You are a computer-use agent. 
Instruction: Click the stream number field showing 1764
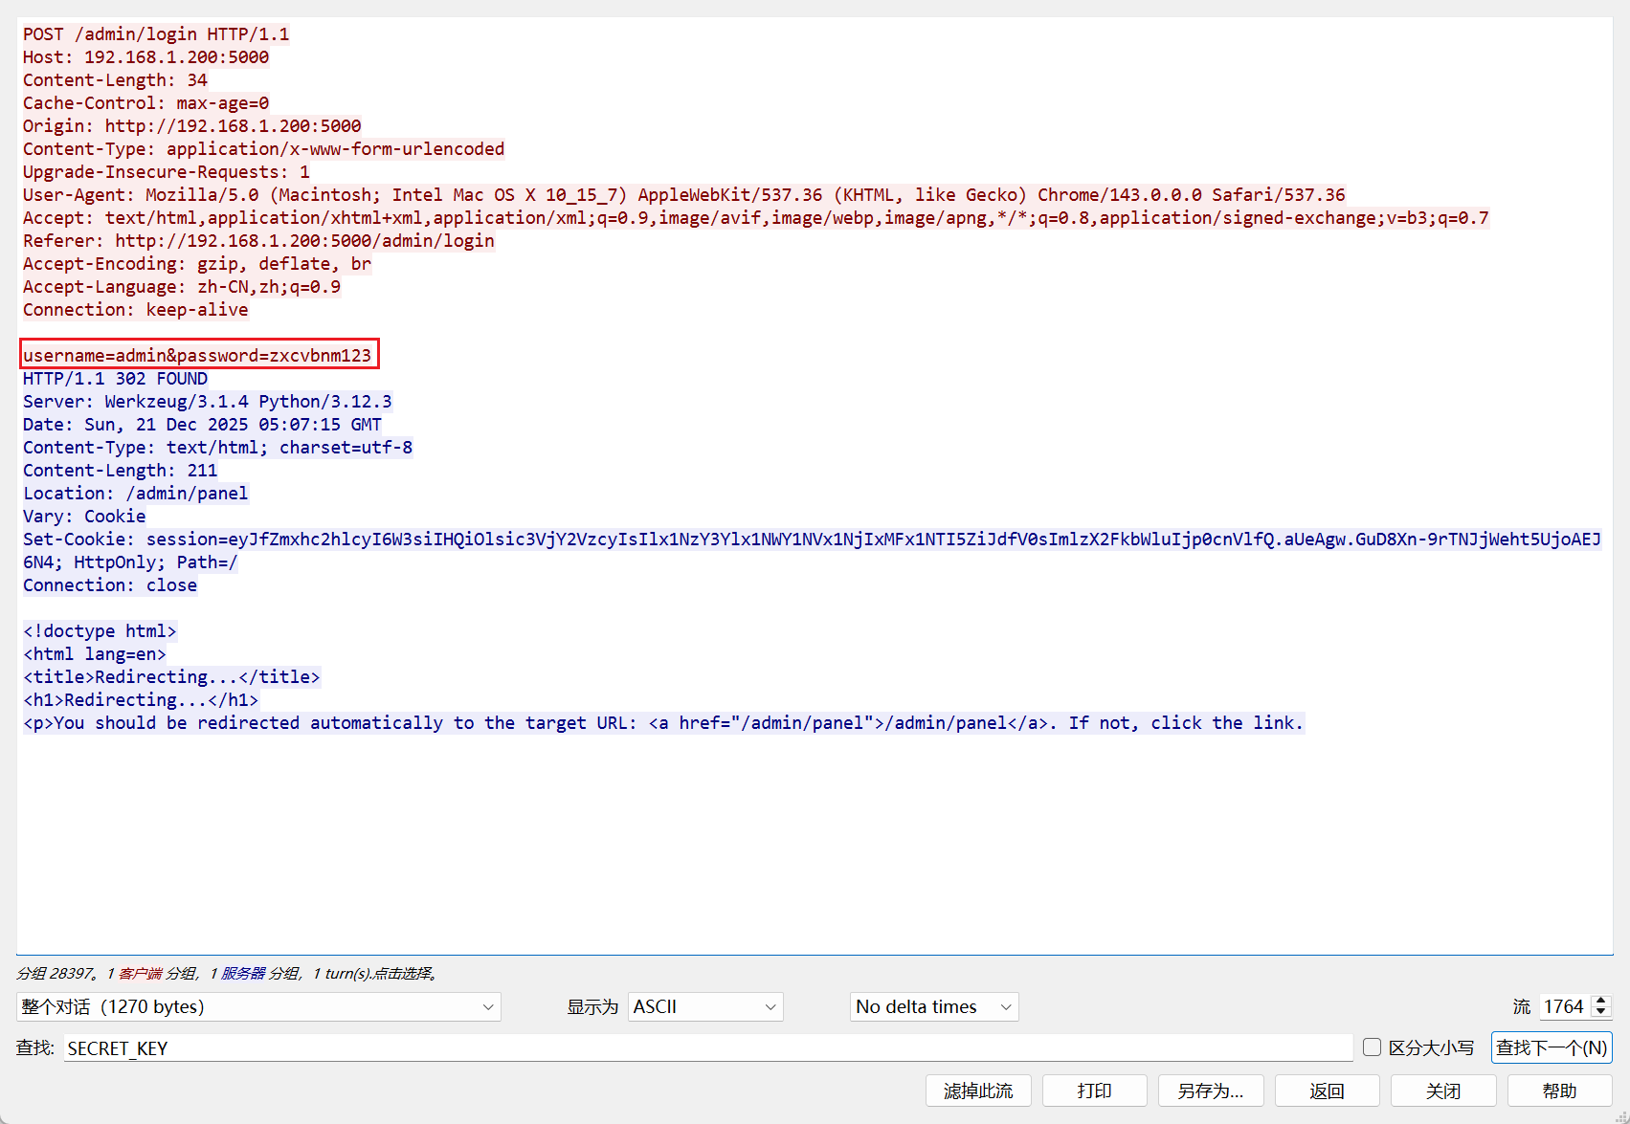[1563, 1006]
